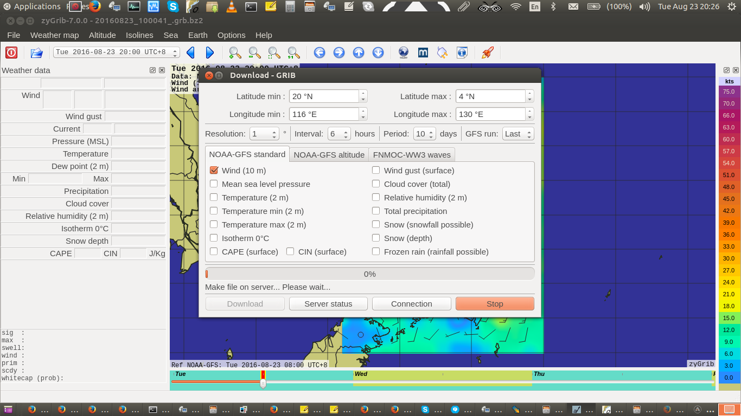Open the volume indicator in top panel
Viewport: 741px width, 416px height.
click(644, 6)
